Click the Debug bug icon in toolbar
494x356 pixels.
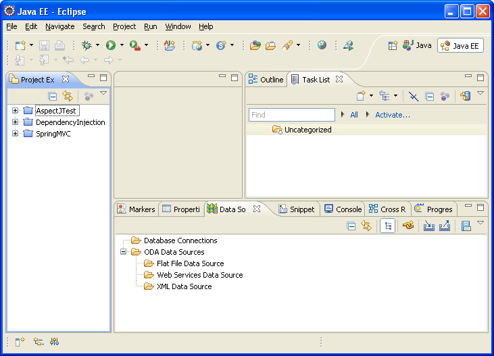(87, 45)
